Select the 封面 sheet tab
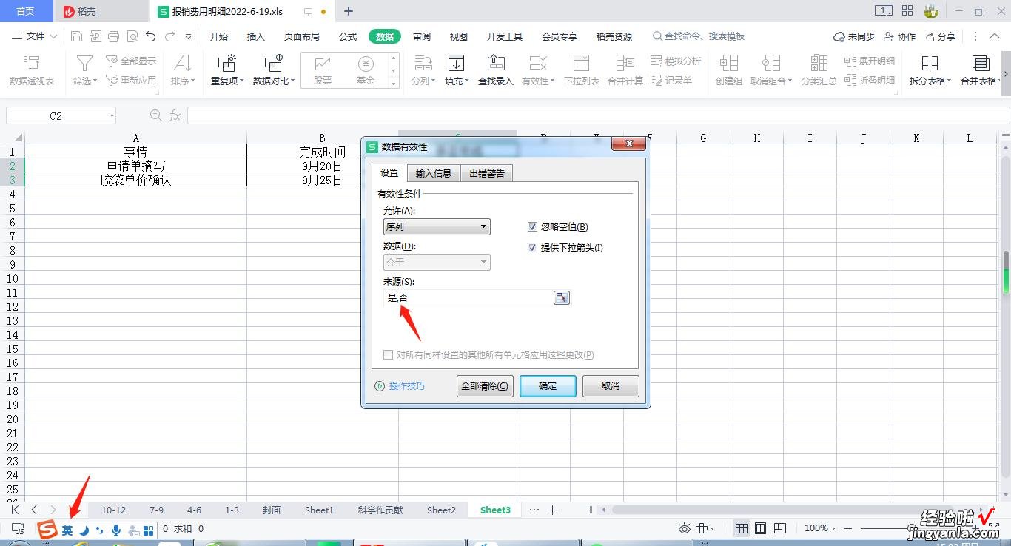 [272, 510]
